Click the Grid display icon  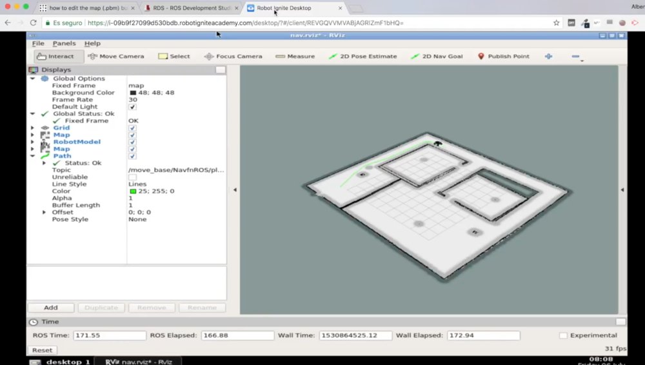(x=45, y=128)
